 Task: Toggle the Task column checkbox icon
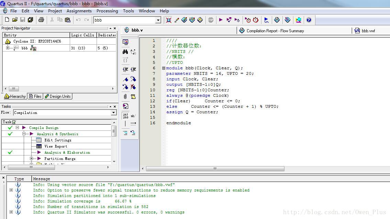14,122
